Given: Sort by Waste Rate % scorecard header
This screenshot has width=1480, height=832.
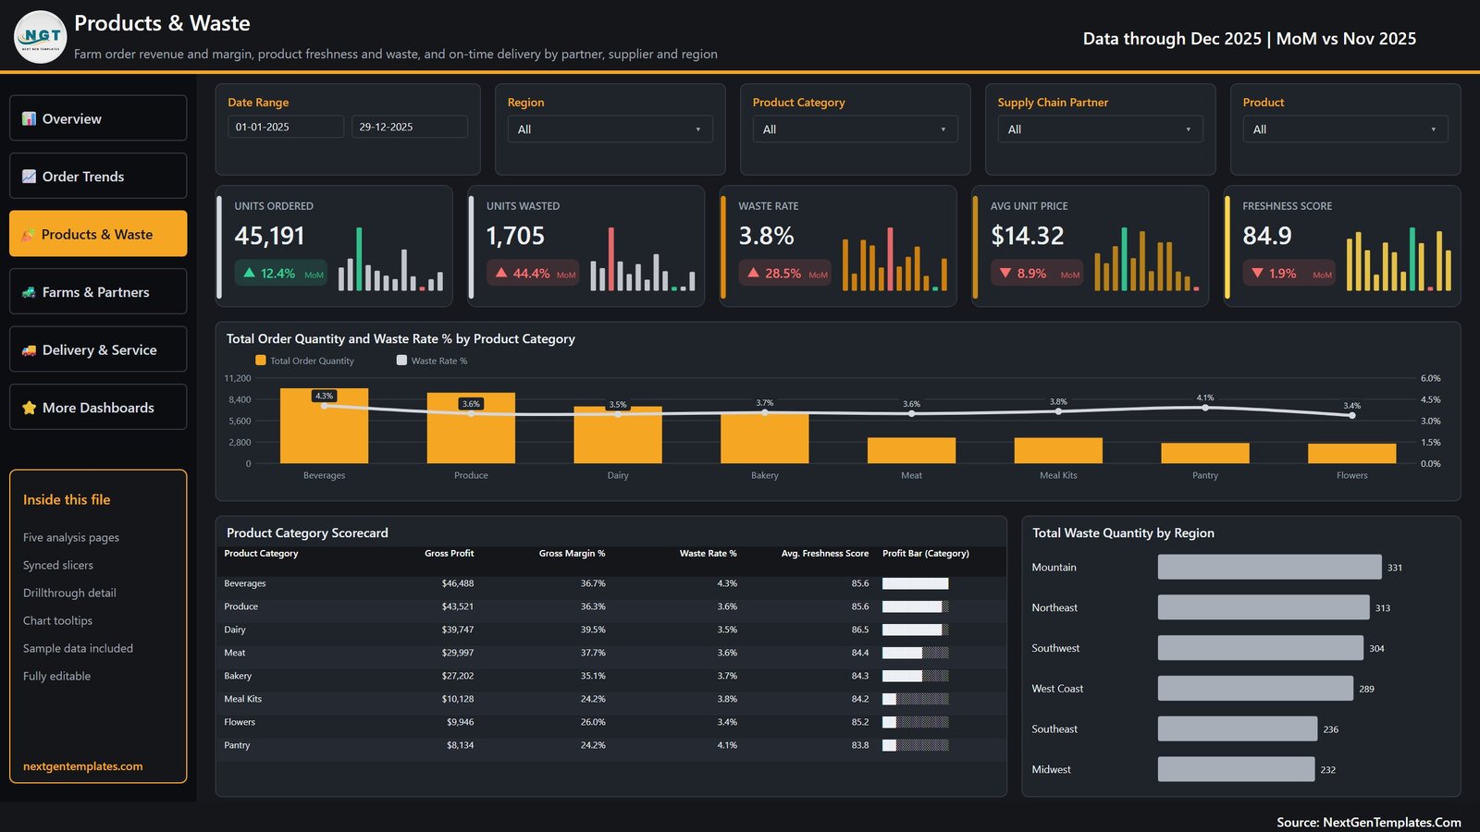Looking at the screenshot, I should pyautogui.click(x=708, y=554).
